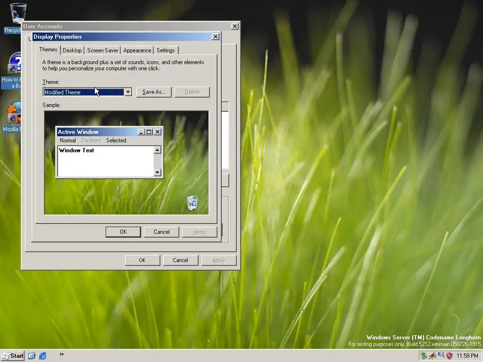Click the 'Window Text' sample text
The width and height of the screenshot is (483, 362).
tap(76, 150)
